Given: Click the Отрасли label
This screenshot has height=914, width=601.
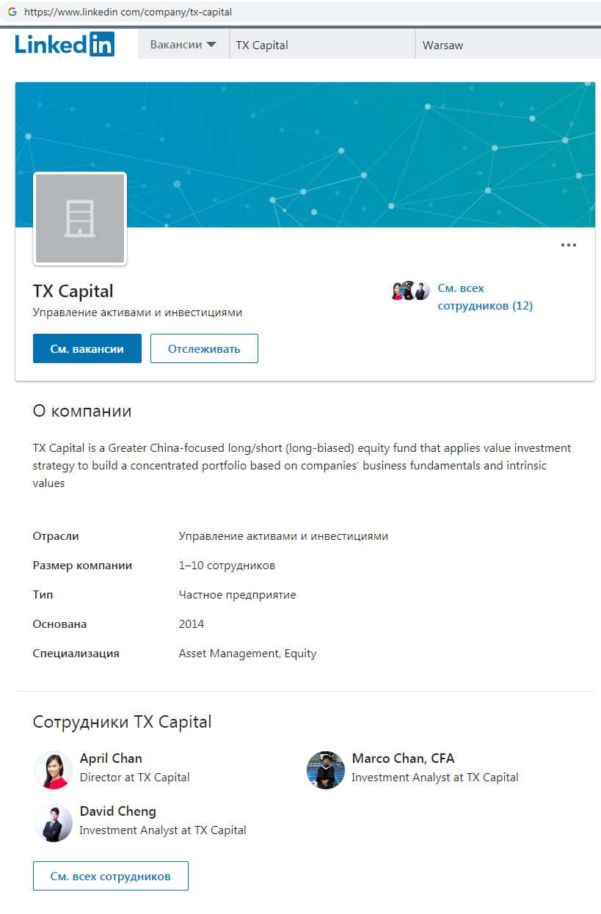Looking at the screenshot, I should [56, 536].
